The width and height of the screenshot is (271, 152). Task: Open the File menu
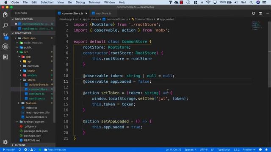click(25, 2)
